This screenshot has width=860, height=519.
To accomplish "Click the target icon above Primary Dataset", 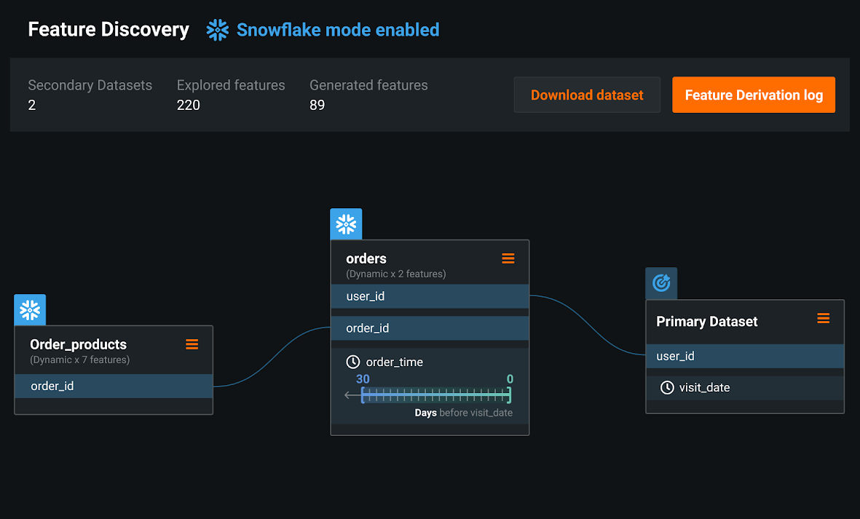I will [661, 282].
